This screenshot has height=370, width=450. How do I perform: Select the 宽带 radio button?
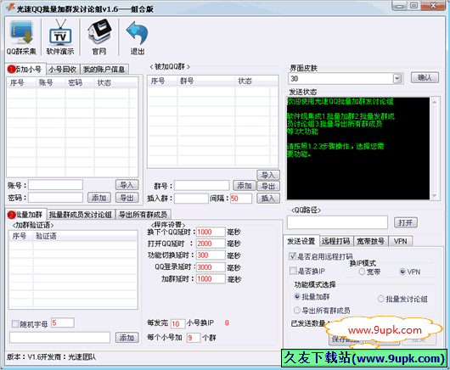point(363,272)
